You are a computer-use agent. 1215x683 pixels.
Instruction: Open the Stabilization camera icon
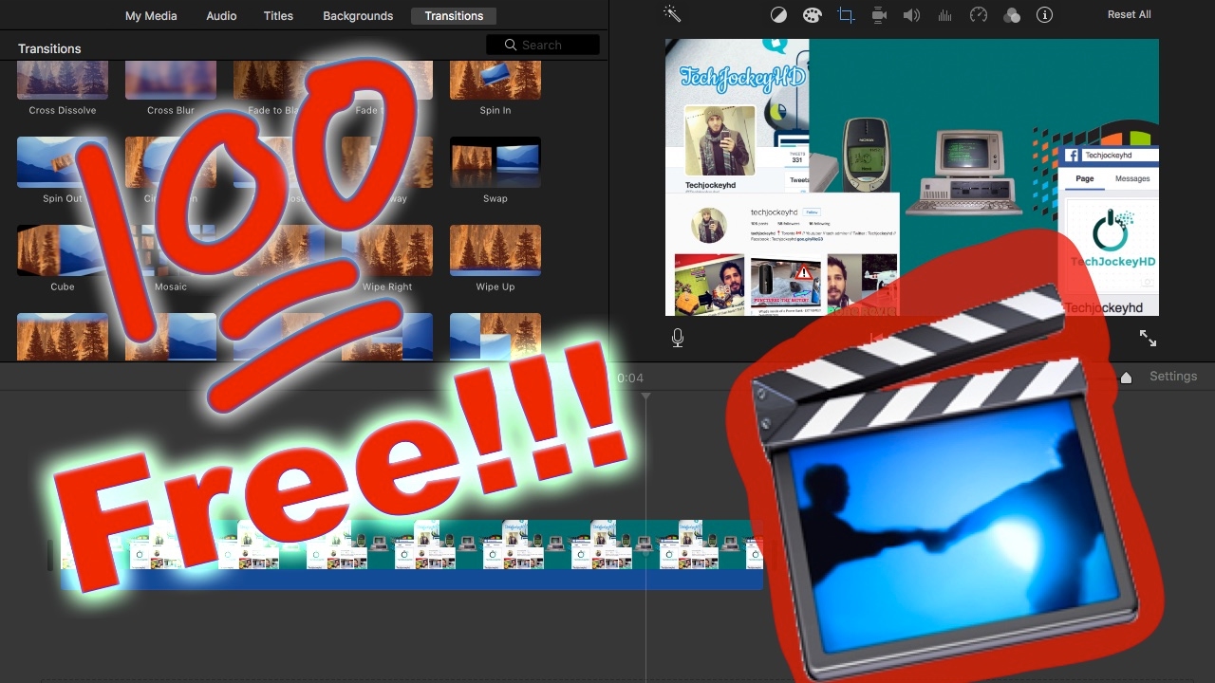(x=879, y=15)
